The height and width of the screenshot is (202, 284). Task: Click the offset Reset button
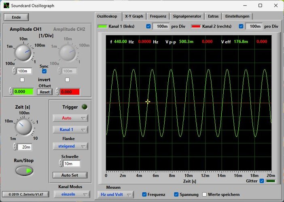click(45, 92)
